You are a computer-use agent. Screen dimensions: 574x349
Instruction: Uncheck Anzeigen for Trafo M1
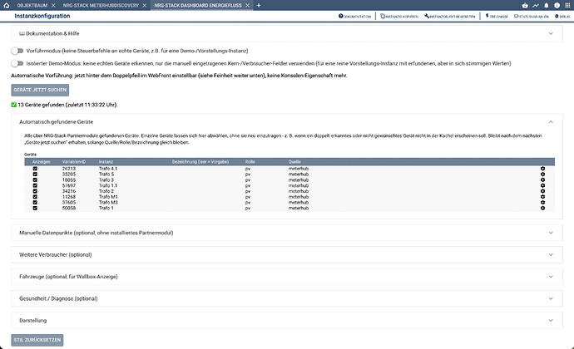pos(35,197)
